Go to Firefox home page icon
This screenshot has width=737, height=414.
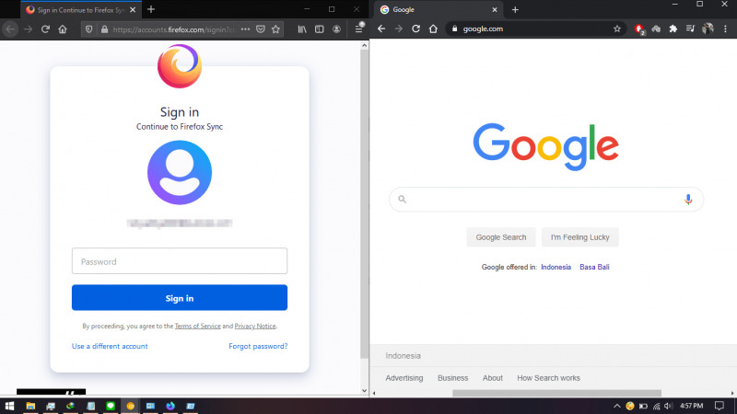tap(63, 29)
